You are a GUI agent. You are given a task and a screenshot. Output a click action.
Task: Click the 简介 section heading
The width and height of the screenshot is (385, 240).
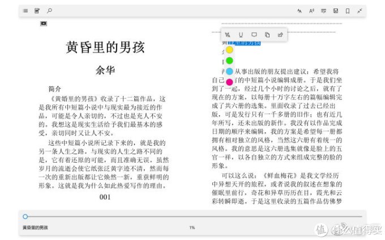click(x=54, y=89)
